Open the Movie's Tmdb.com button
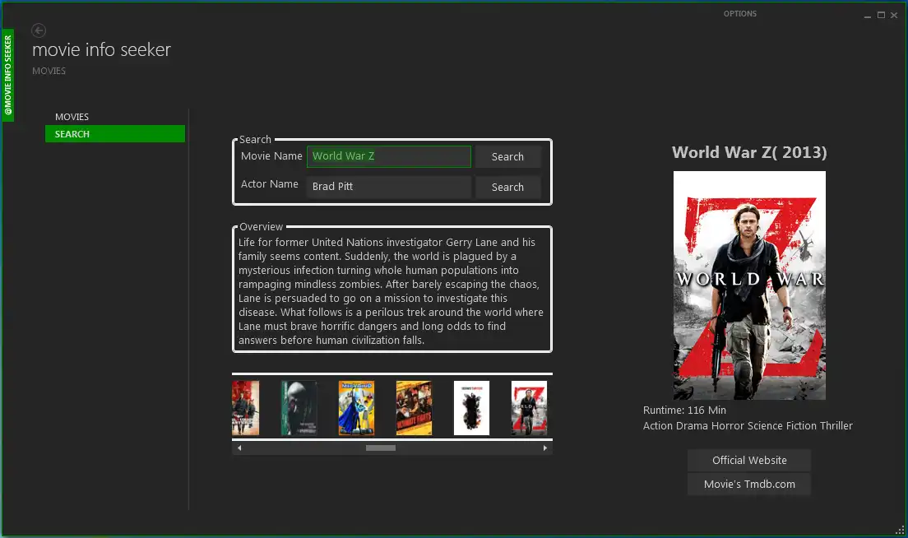Screen dimensions: 908x538 pos(749,485)
